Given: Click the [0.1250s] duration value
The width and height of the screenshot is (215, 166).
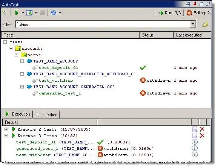Looking at the screenshot, I should pos(142,155).
